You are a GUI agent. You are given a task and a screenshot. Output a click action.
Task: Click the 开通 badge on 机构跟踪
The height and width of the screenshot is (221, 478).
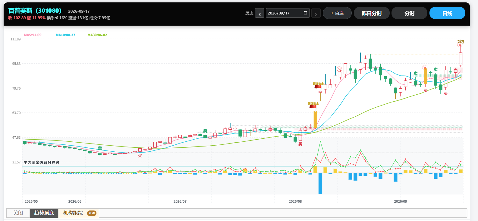[x=92, y=213]
